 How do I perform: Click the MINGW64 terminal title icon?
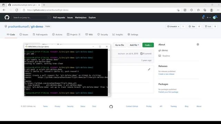pos(26,46)
